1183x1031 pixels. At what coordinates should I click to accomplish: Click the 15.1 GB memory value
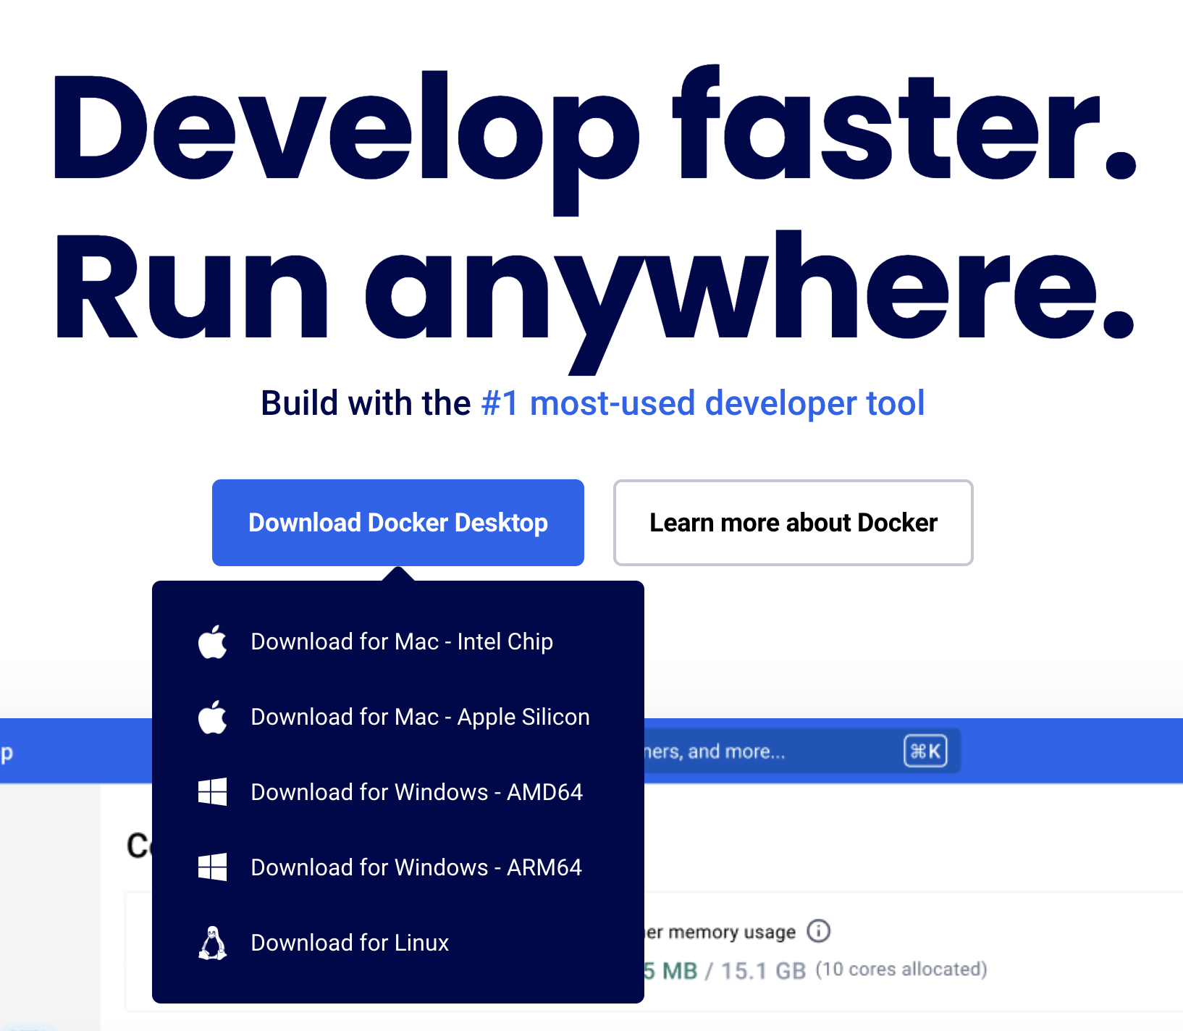(763, 970)
